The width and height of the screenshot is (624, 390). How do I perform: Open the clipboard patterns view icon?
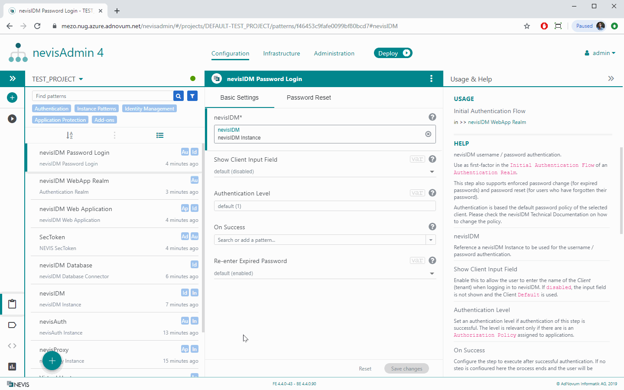[x=12, y=304]
